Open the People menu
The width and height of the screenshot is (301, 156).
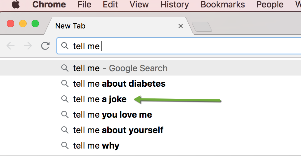tap(270, 4)
